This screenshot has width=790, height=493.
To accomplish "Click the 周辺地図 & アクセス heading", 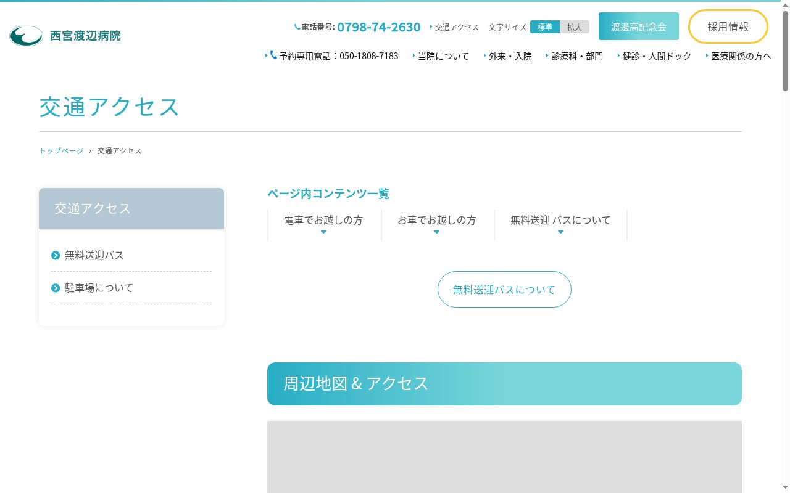I will click(x=504, y=384).
